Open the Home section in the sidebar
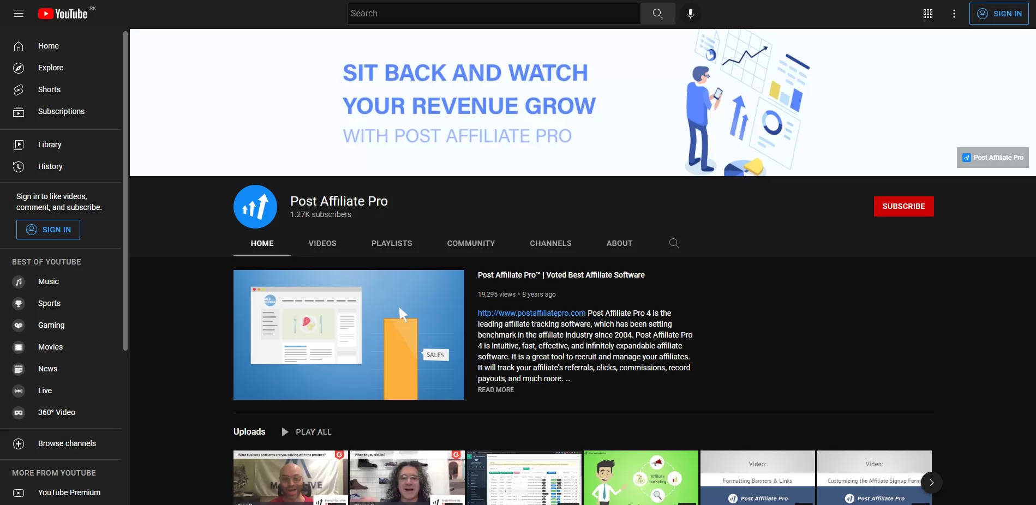This screenshot has width=1036, height=505. coord(48,46)
